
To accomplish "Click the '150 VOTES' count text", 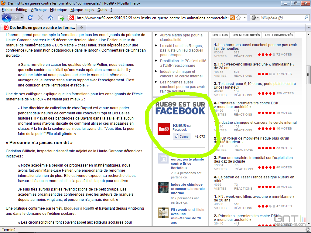I will (285, 93).
